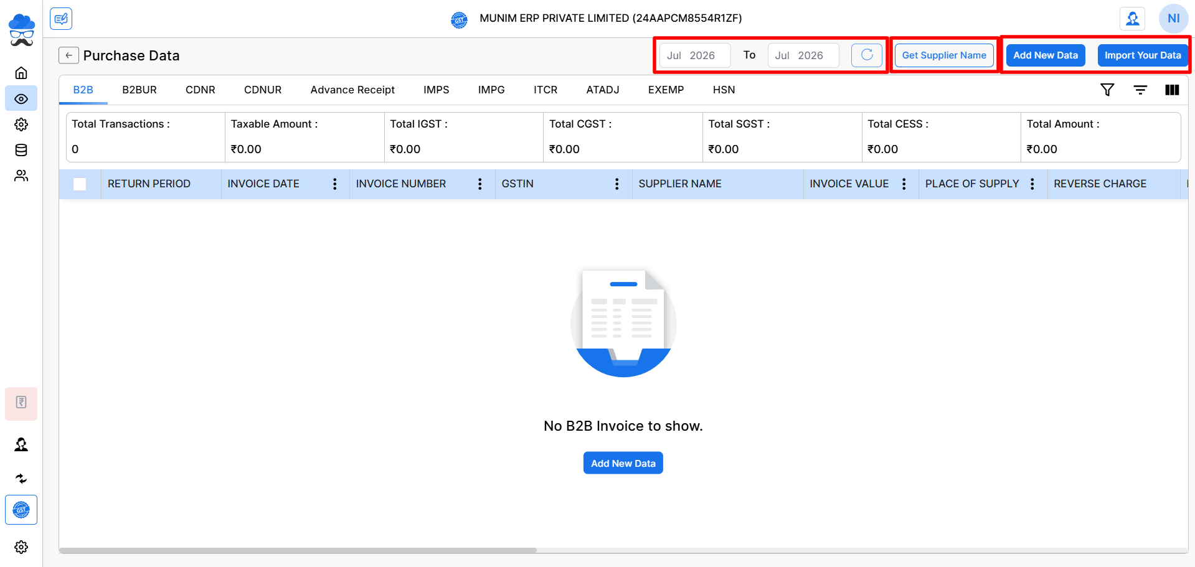Click the Taxable Amount summary label

[x=274, y=124]
